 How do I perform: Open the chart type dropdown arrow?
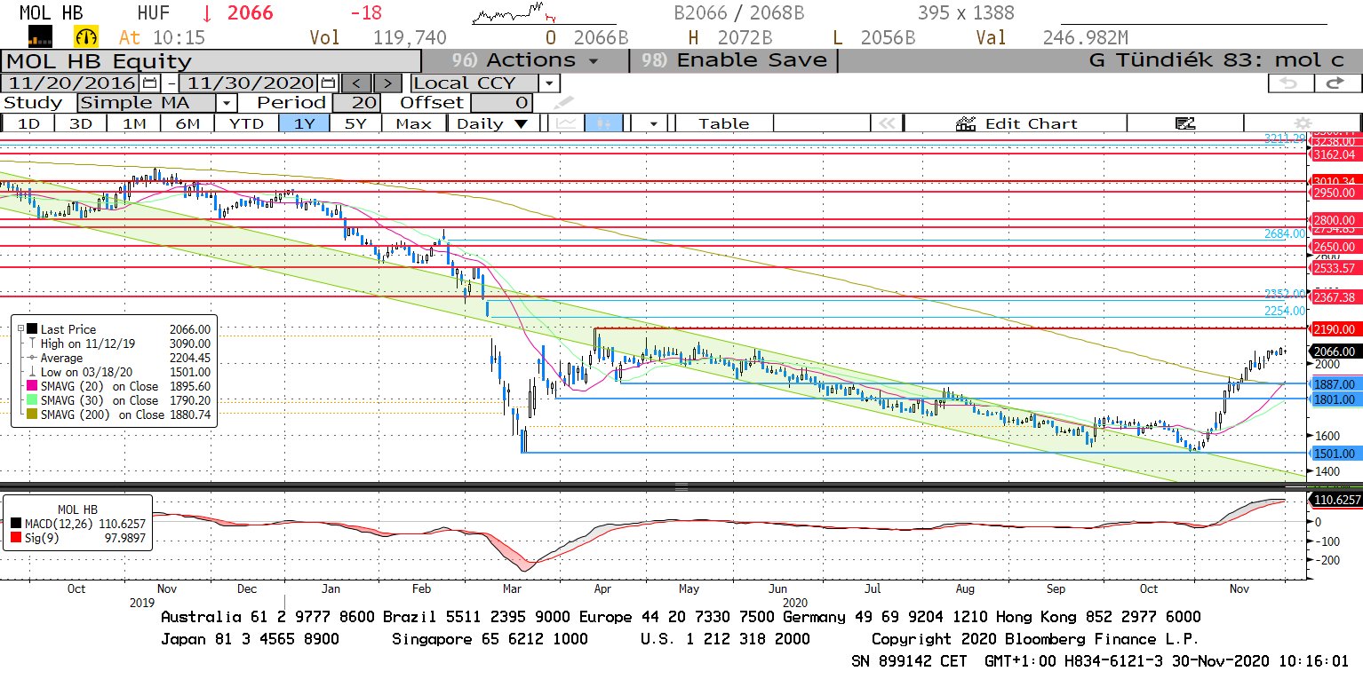(x=653, y=123)
